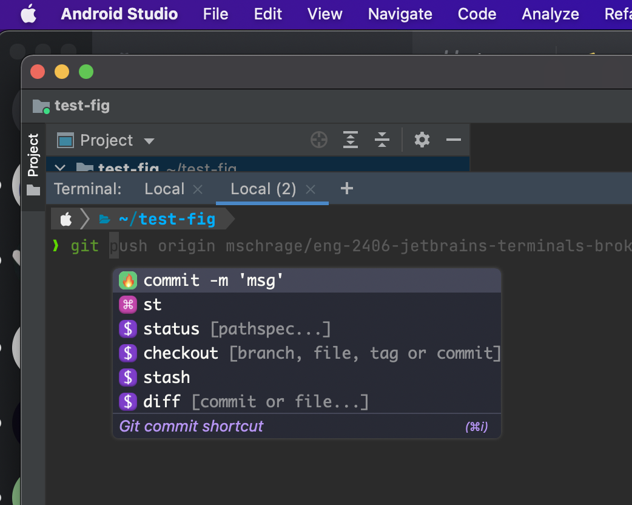
Task: Hide the Project panel with the minimize icon
Action: tap(453, 140)
